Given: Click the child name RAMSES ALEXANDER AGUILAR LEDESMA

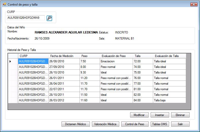Looking at the screenshot, I should point(66,32).
